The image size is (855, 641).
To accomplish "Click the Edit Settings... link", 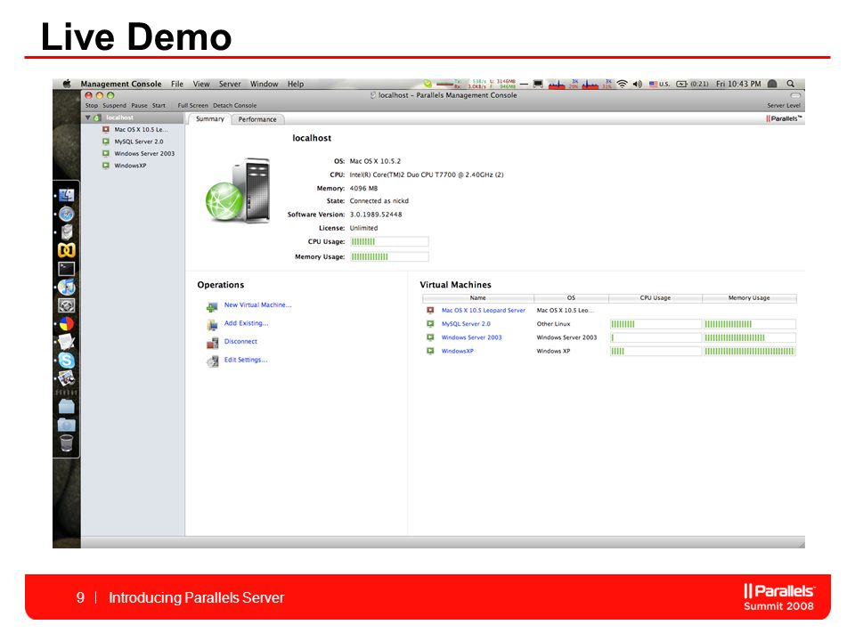I will tap(246, 360).
